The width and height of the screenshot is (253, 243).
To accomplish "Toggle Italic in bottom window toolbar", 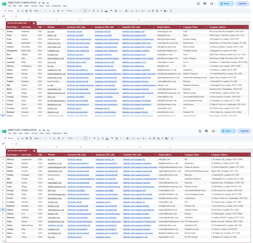I will coord(98,138).
